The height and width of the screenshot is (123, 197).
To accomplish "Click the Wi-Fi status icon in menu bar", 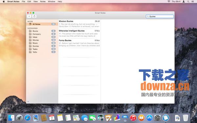I will [169, 2].
